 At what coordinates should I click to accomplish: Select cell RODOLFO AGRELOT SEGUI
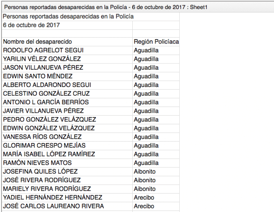(67, 51)
